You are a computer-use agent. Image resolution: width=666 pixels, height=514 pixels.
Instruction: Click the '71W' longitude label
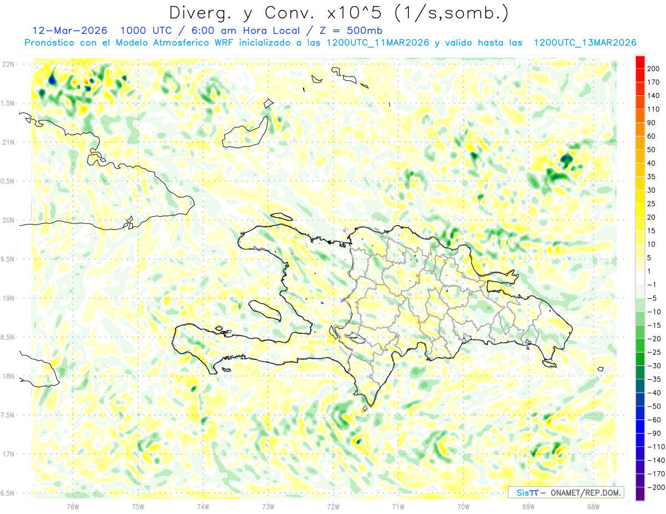click(x=398, y=507)
